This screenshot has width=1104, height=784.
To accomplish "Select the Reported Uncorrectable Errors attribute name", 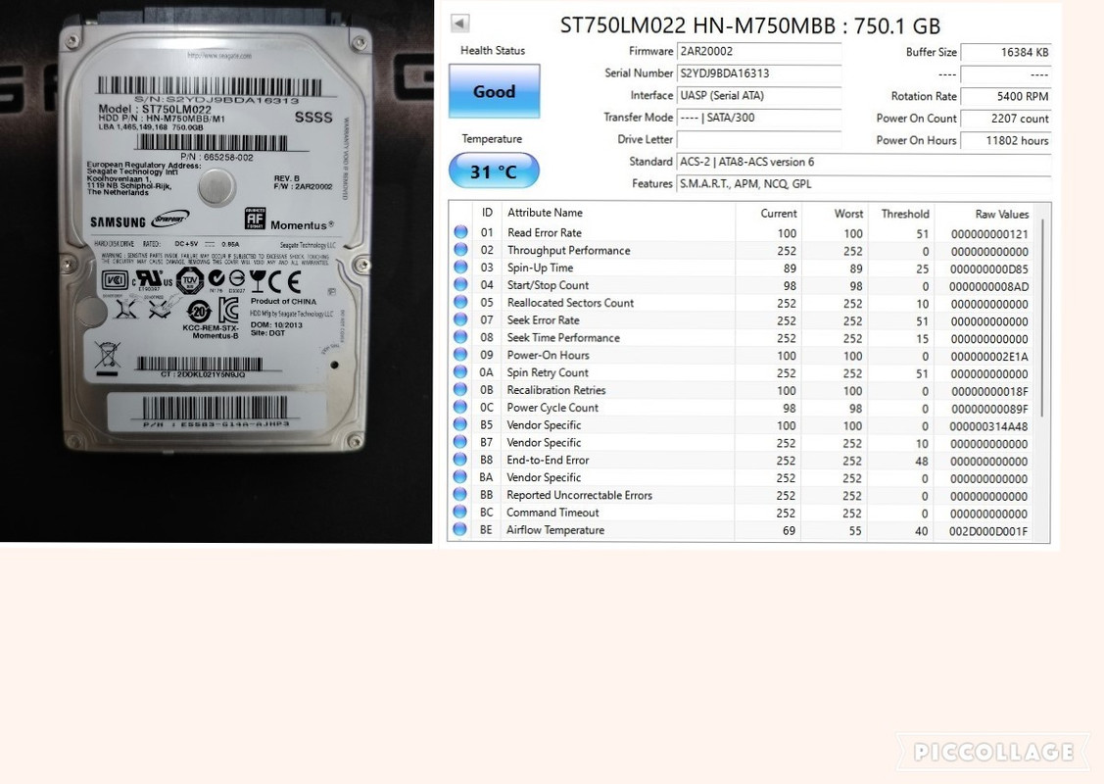I will coord(580,495).
